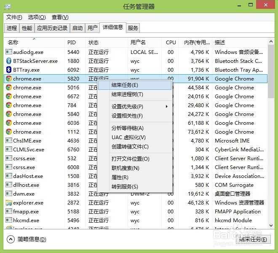Select the description 桌面窗口管理器
The height and width of the screenshot is (253, 278).
tap(233, 194)
